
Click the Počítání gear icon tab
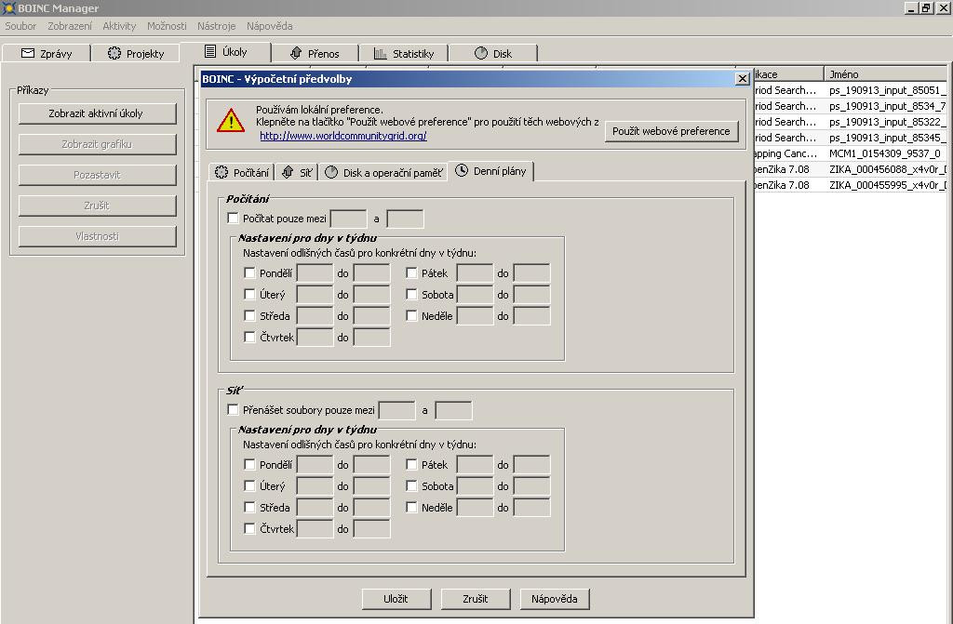[x=221, y=173]
